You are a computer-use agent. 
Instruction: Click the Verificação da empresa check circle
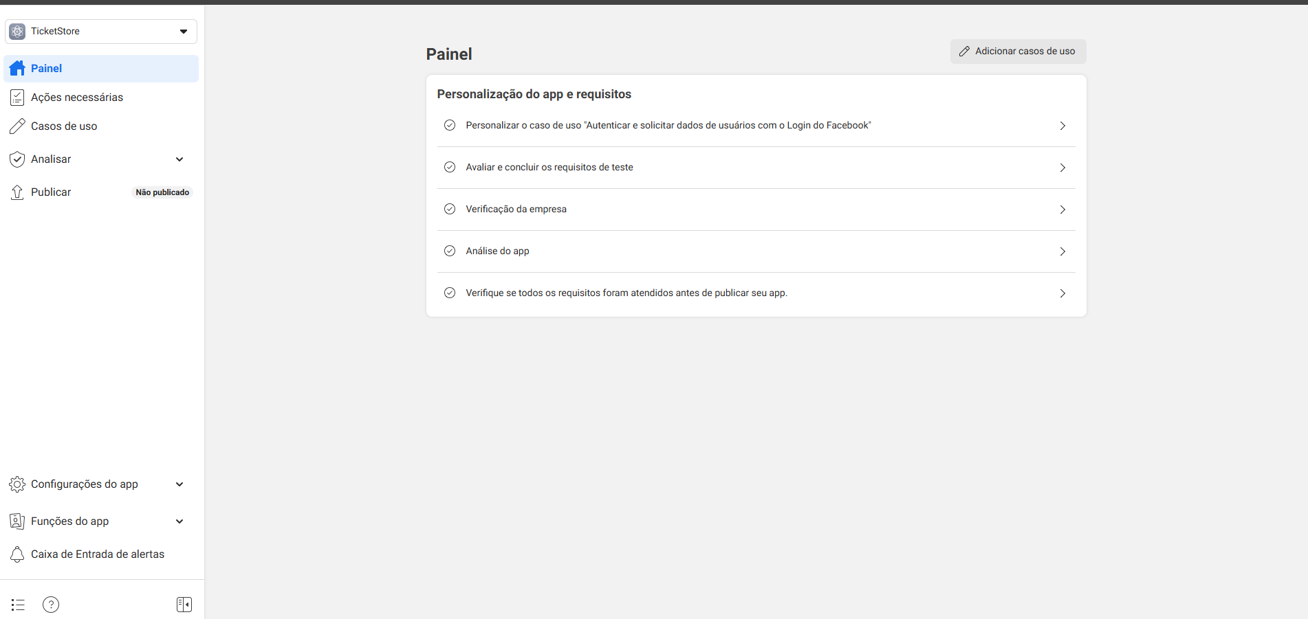tap(450, 209)
